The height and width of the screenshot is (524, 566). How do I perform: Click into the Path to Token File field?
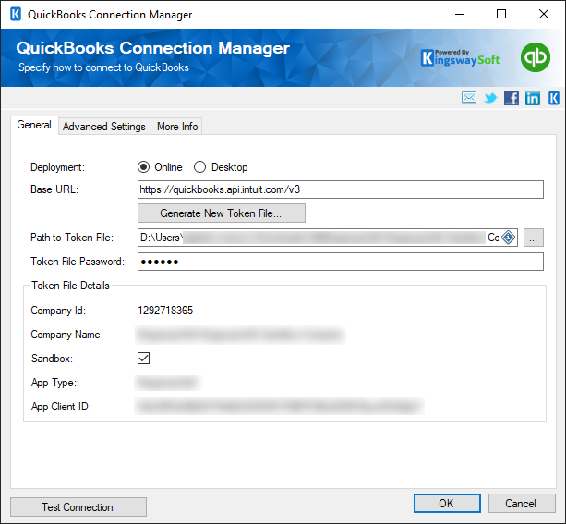(328, 238)
